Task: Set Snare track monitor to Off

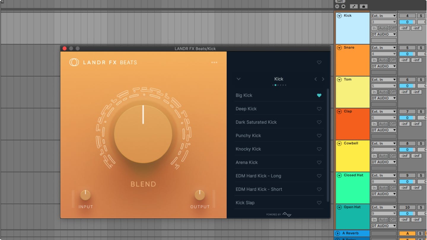Action: tap(393, 60)
